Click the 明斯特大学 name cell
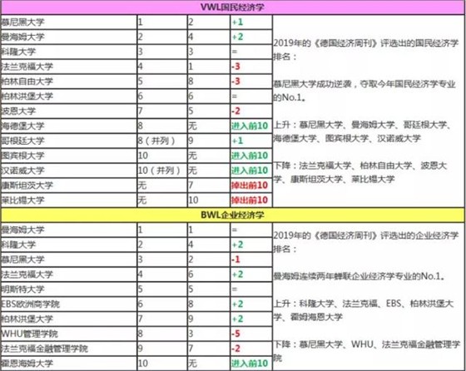Viewport: 466px width, 371px height. tap(69, 289)
